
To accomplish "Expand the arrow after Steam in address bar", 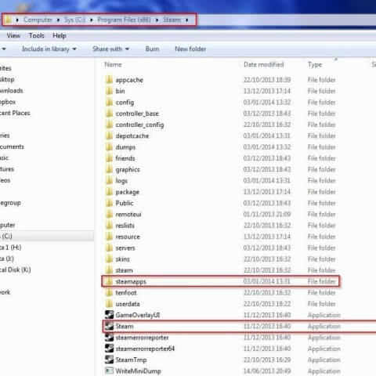I will [187, 20].
